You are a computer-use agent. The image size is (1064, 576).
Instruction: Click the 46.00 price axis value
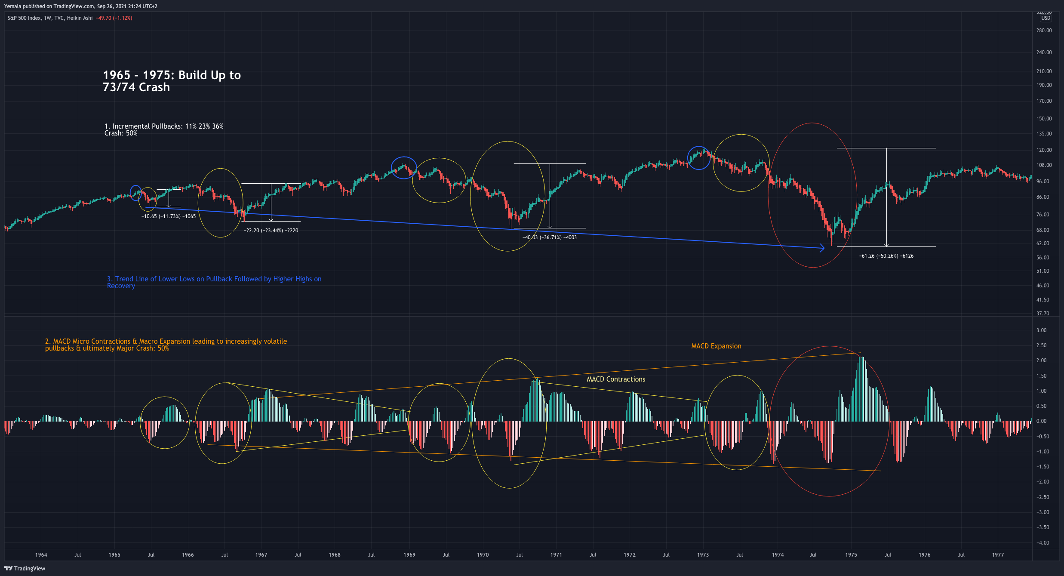1042,286
